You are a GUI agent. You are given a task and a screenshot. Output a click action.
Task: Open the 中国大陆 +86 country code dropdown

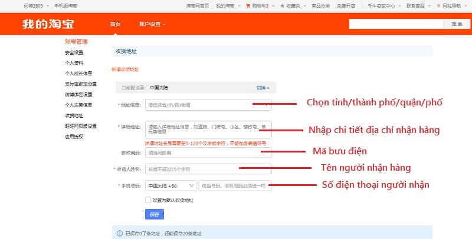(x=171, y=185)
